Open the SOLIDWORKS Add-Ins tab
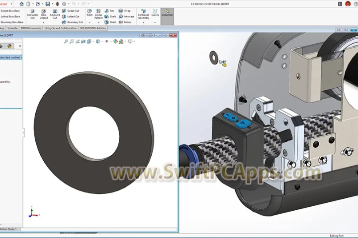The width and height of the screenshot is (358, 238). coord(93,28)
